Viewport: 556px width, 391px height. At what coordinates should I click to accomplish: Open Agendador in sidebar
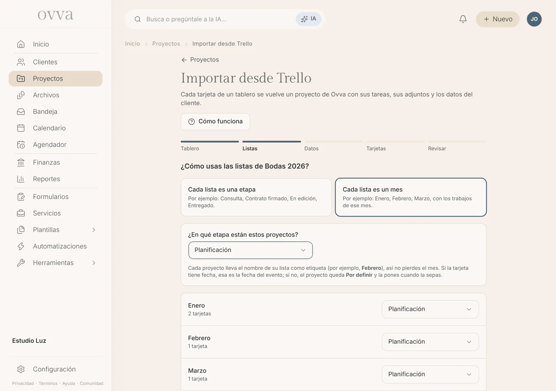(x=56, y=145)
